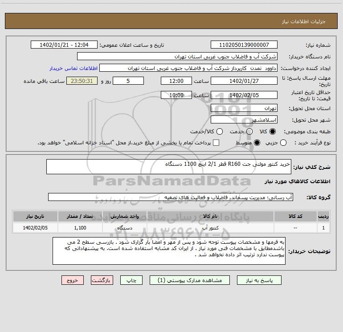
Task: Click the need date cell 1402/02/05
Action: (35, 228)
